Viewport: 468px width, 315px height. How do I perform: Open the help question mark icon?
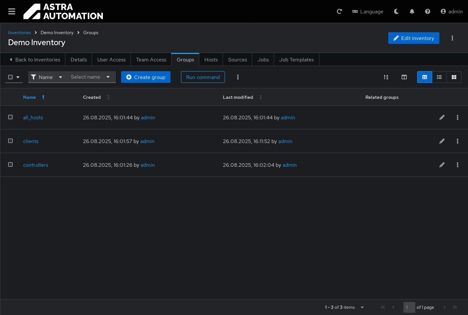click(427, 11)
